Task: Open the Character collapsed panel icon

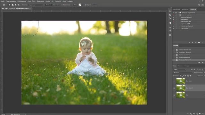Action: coord(170,27)
